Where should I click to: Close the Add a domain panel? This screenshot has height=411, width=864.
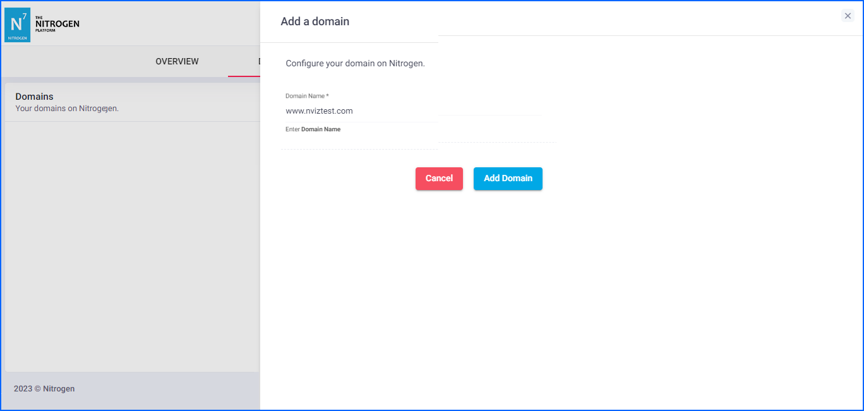(848, 16)
